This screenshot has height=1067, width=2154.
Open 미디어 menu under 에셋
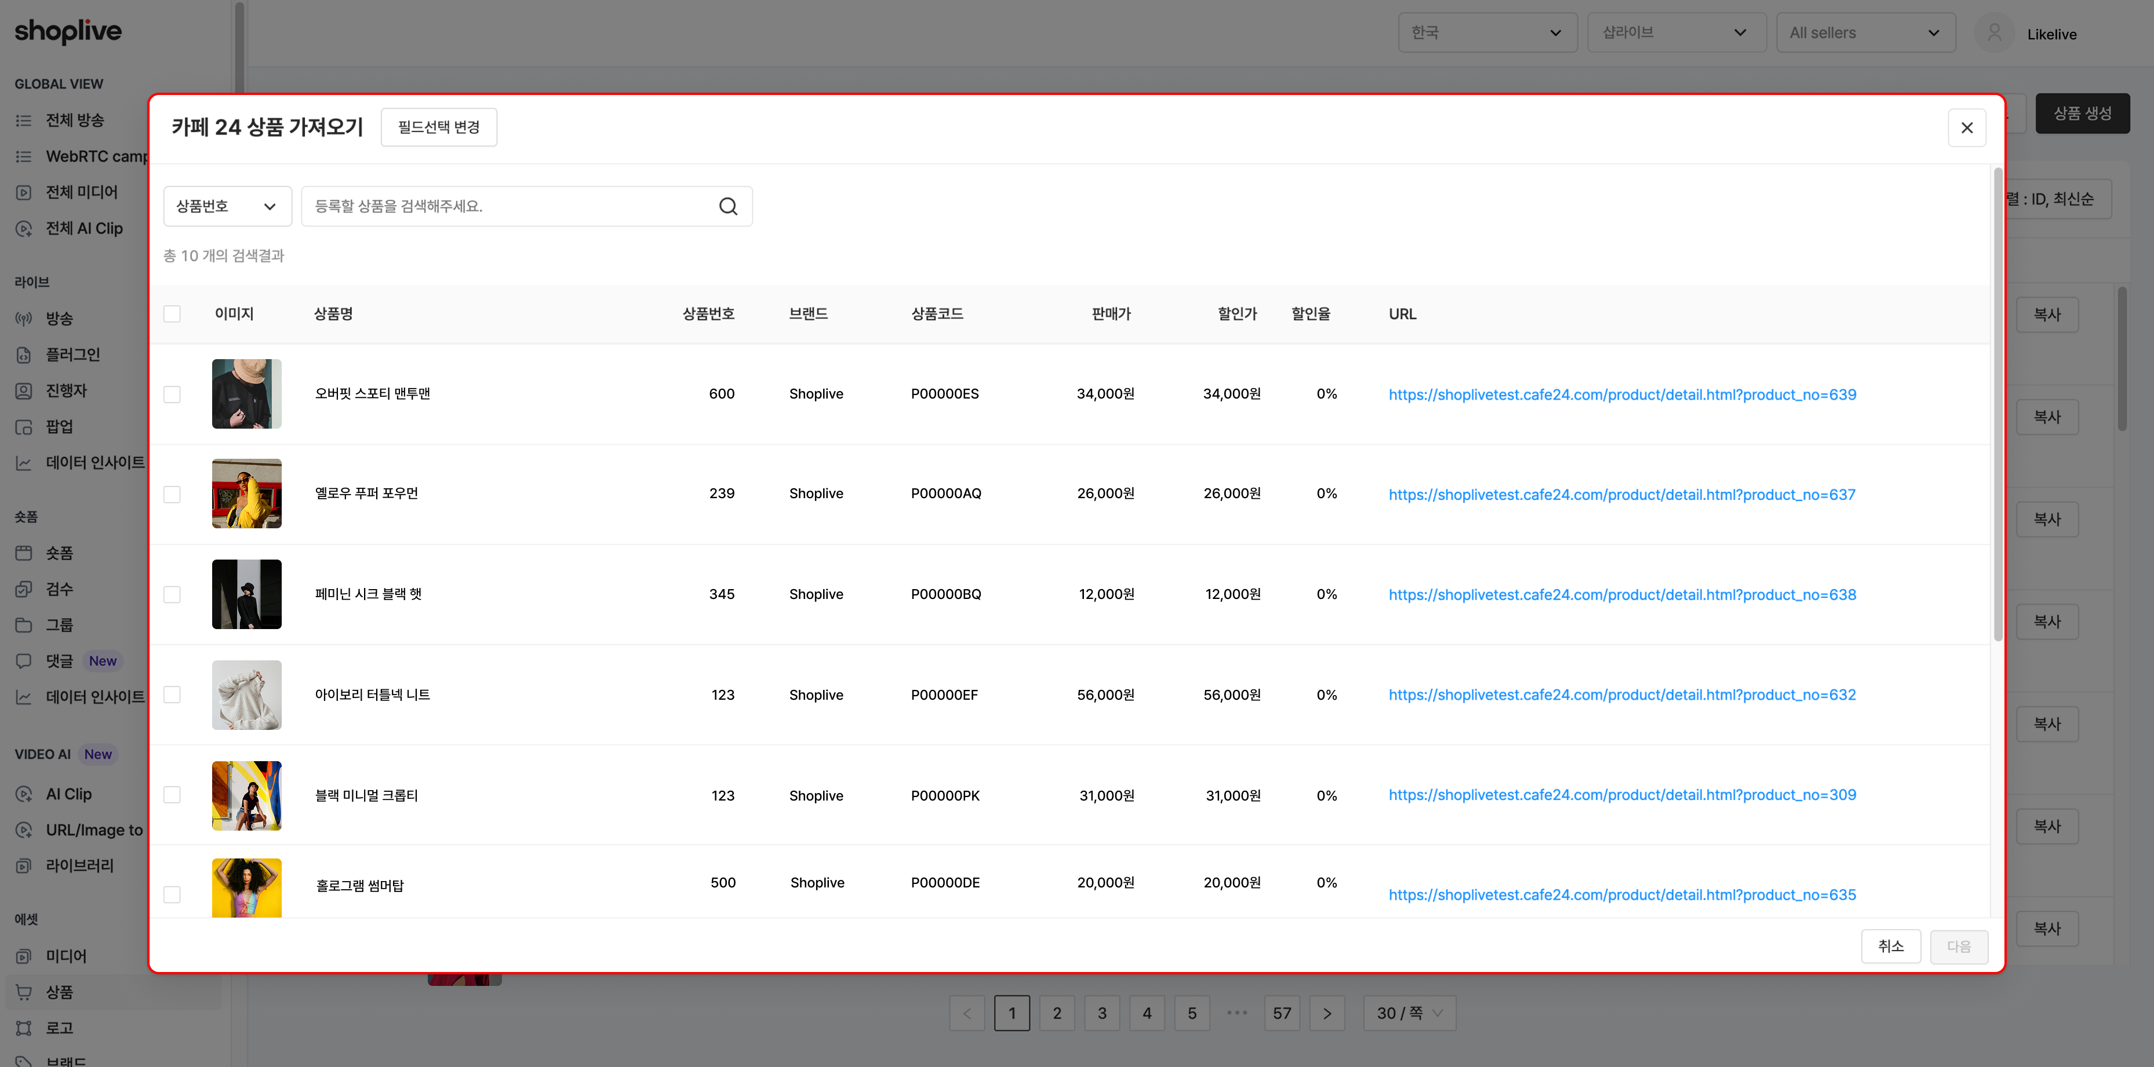point(66,956)
